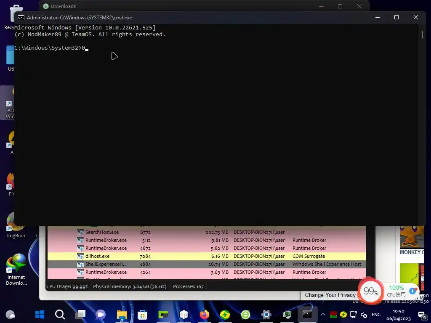This screenshot has width=431, height=323.
Task: Open Change Your Privacy link
Action: click(330, 295)
